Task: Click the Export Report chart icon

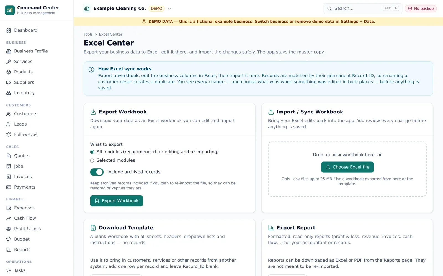Action: [271, 228]
